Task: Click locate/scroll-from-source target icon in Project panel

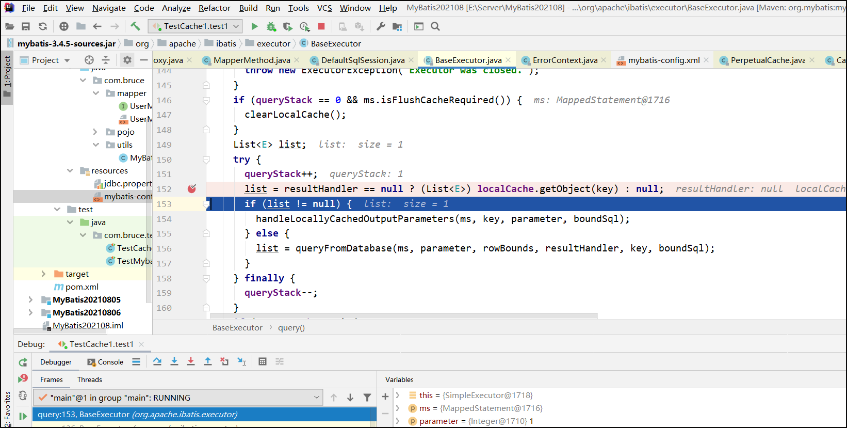Action: (x=89, y=60)
